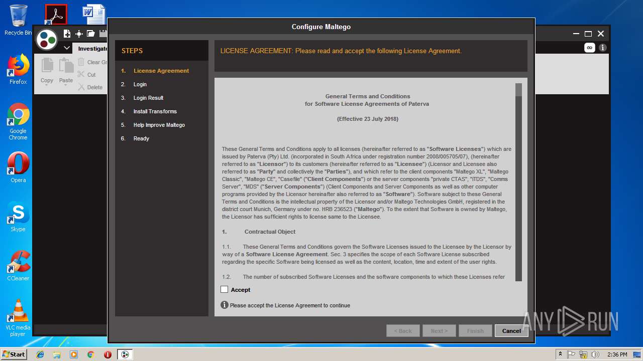643x361 pixels.
Task: Click the Clear Graph trash icon
Action: (x=81, y=62)
